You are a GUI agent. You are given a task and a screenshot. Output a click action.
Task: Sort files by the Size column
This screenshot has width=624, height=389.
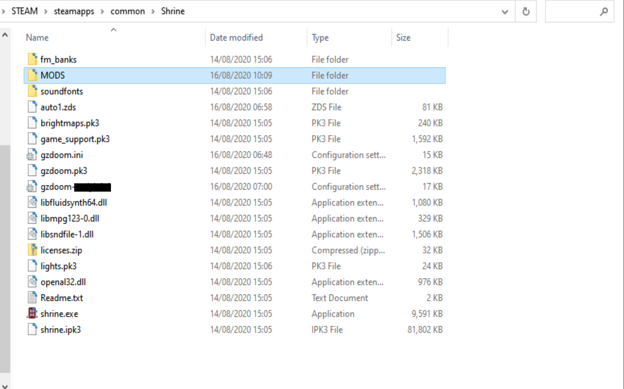click(403, 37)
